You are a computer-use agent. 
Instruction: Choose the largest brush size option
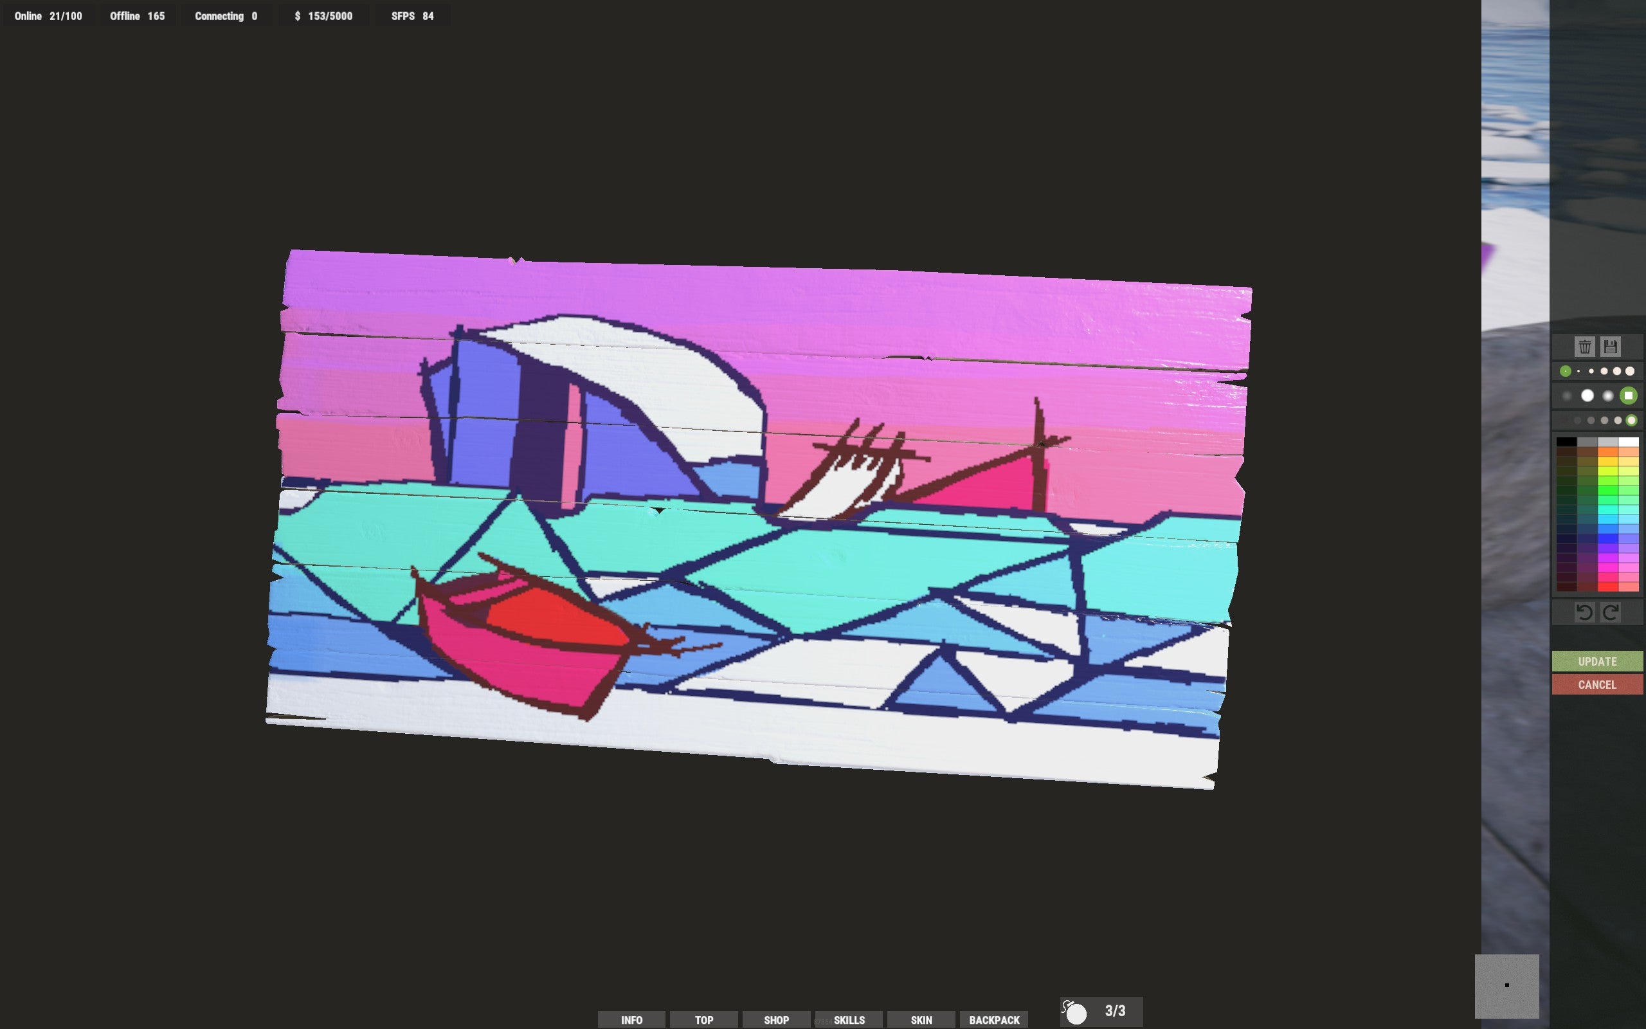tap(1631, 371)
